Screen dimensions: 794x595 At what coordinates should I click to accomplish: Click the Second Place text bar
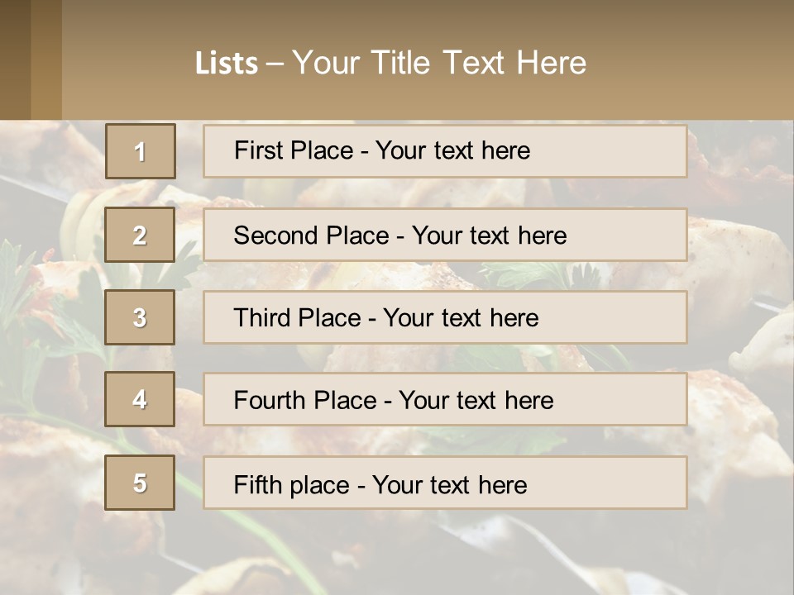(x=445, y=235)
